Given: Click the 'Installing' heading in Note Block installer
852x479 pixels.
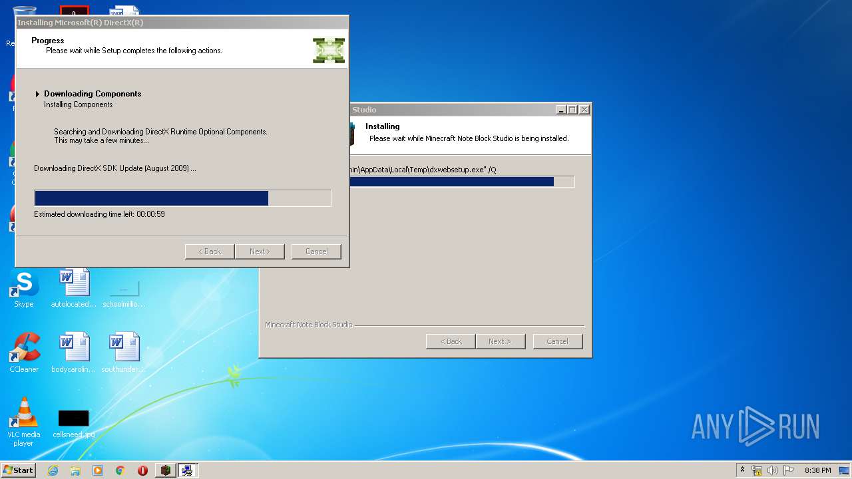Looking at the screenshot, I should (383, 126).
